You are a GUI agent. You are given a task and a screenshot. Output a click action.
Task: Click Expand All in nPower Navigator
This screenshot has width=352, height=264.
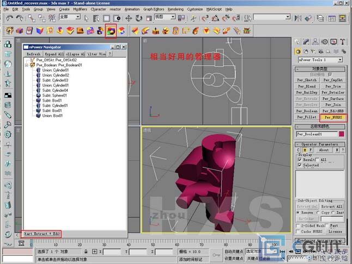[54, 54]
